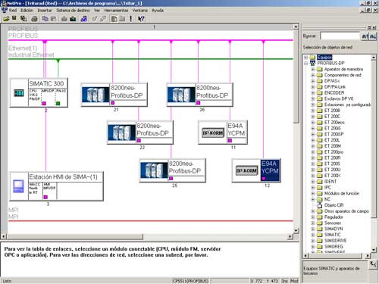Expand the SIMATIC folder in catalog
Viewport: 379px width, 284px height.
tap(313, 235)
